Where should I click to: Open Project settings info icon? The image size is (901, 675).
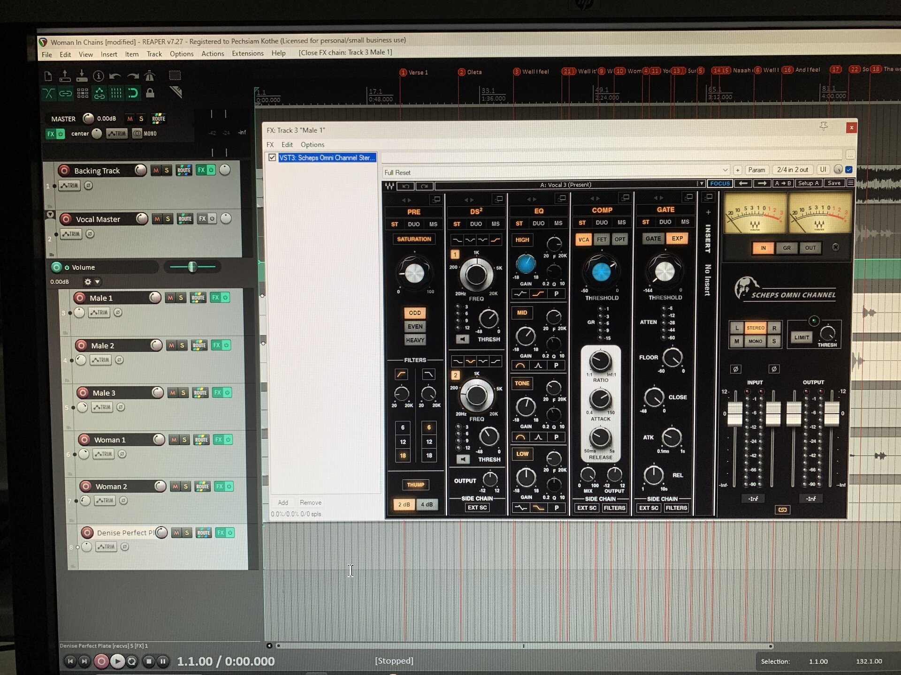[99, 75]
